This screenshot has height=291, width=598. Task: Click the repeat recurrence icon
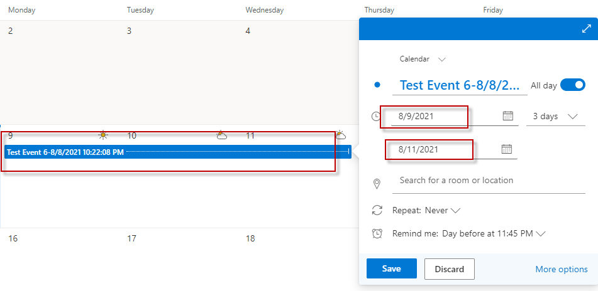pos(377,210)
